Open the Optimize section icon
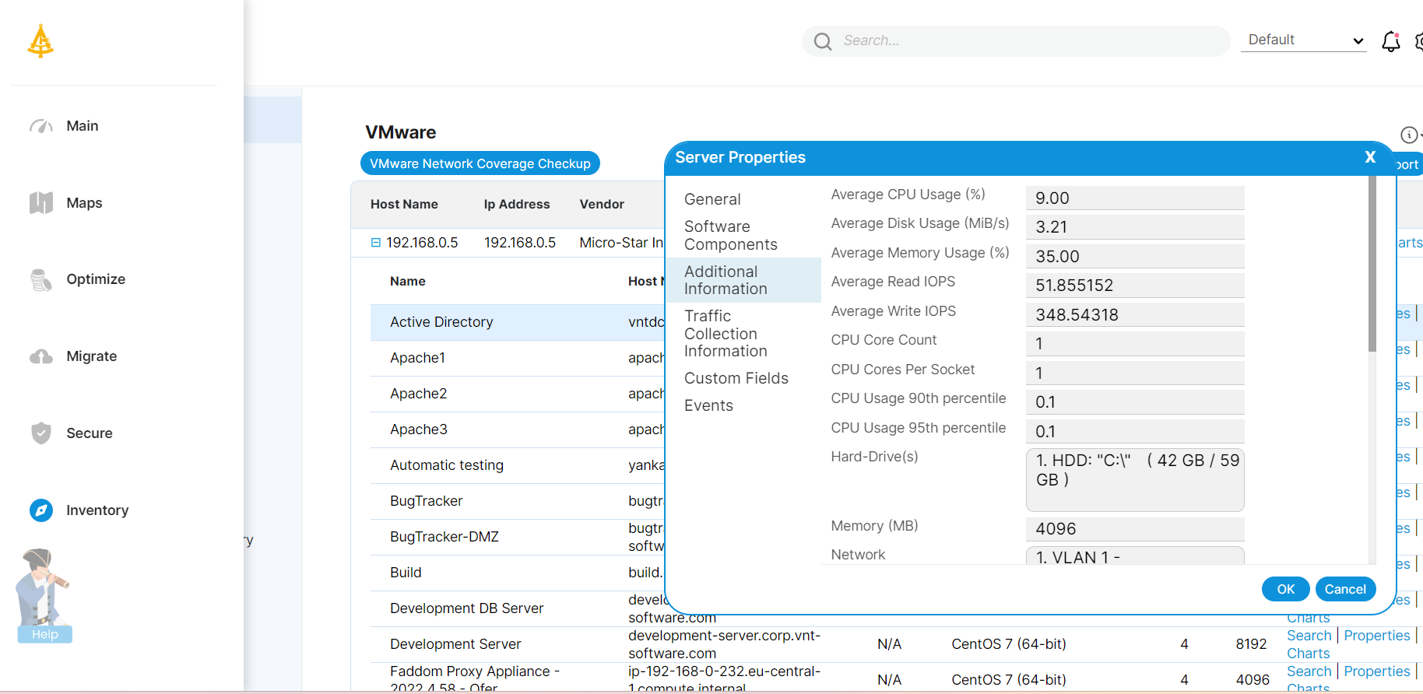 pyautogui.click(x=41, y=279)
